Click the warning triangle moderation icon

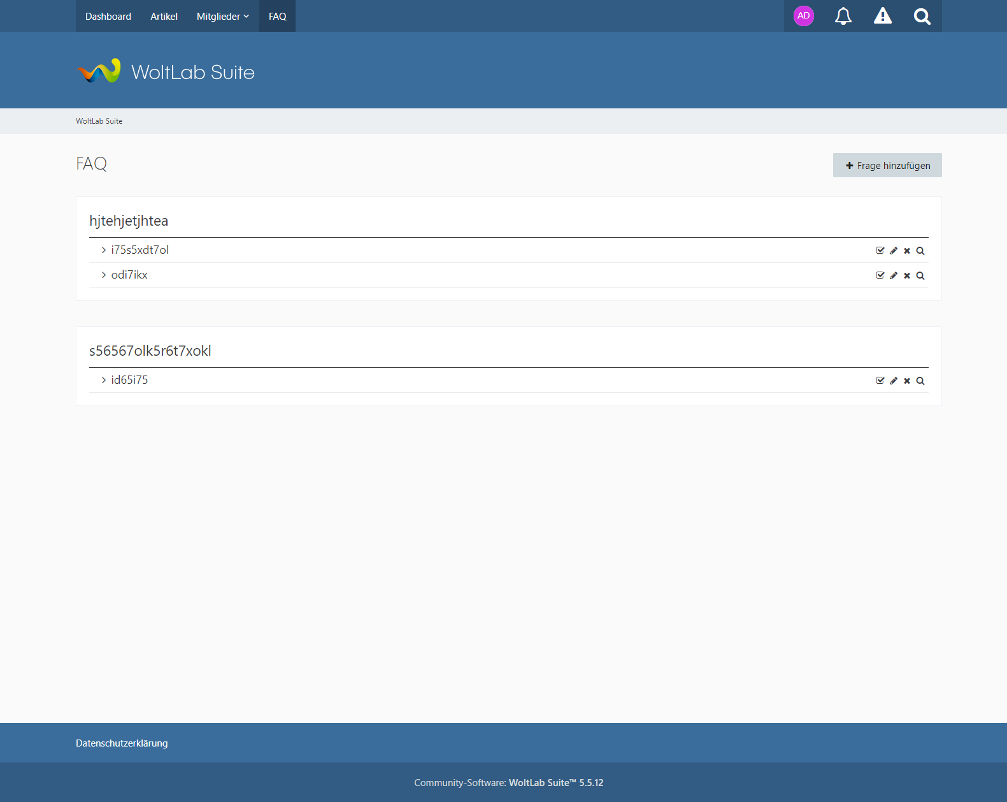tap(882, 16)
